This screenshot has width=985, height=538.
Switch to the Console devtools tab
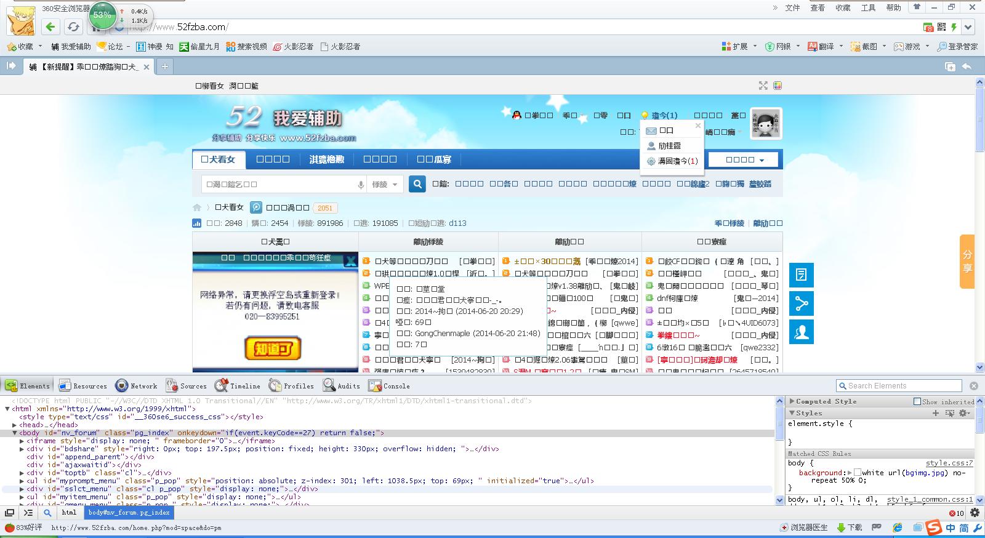[389, 386]
